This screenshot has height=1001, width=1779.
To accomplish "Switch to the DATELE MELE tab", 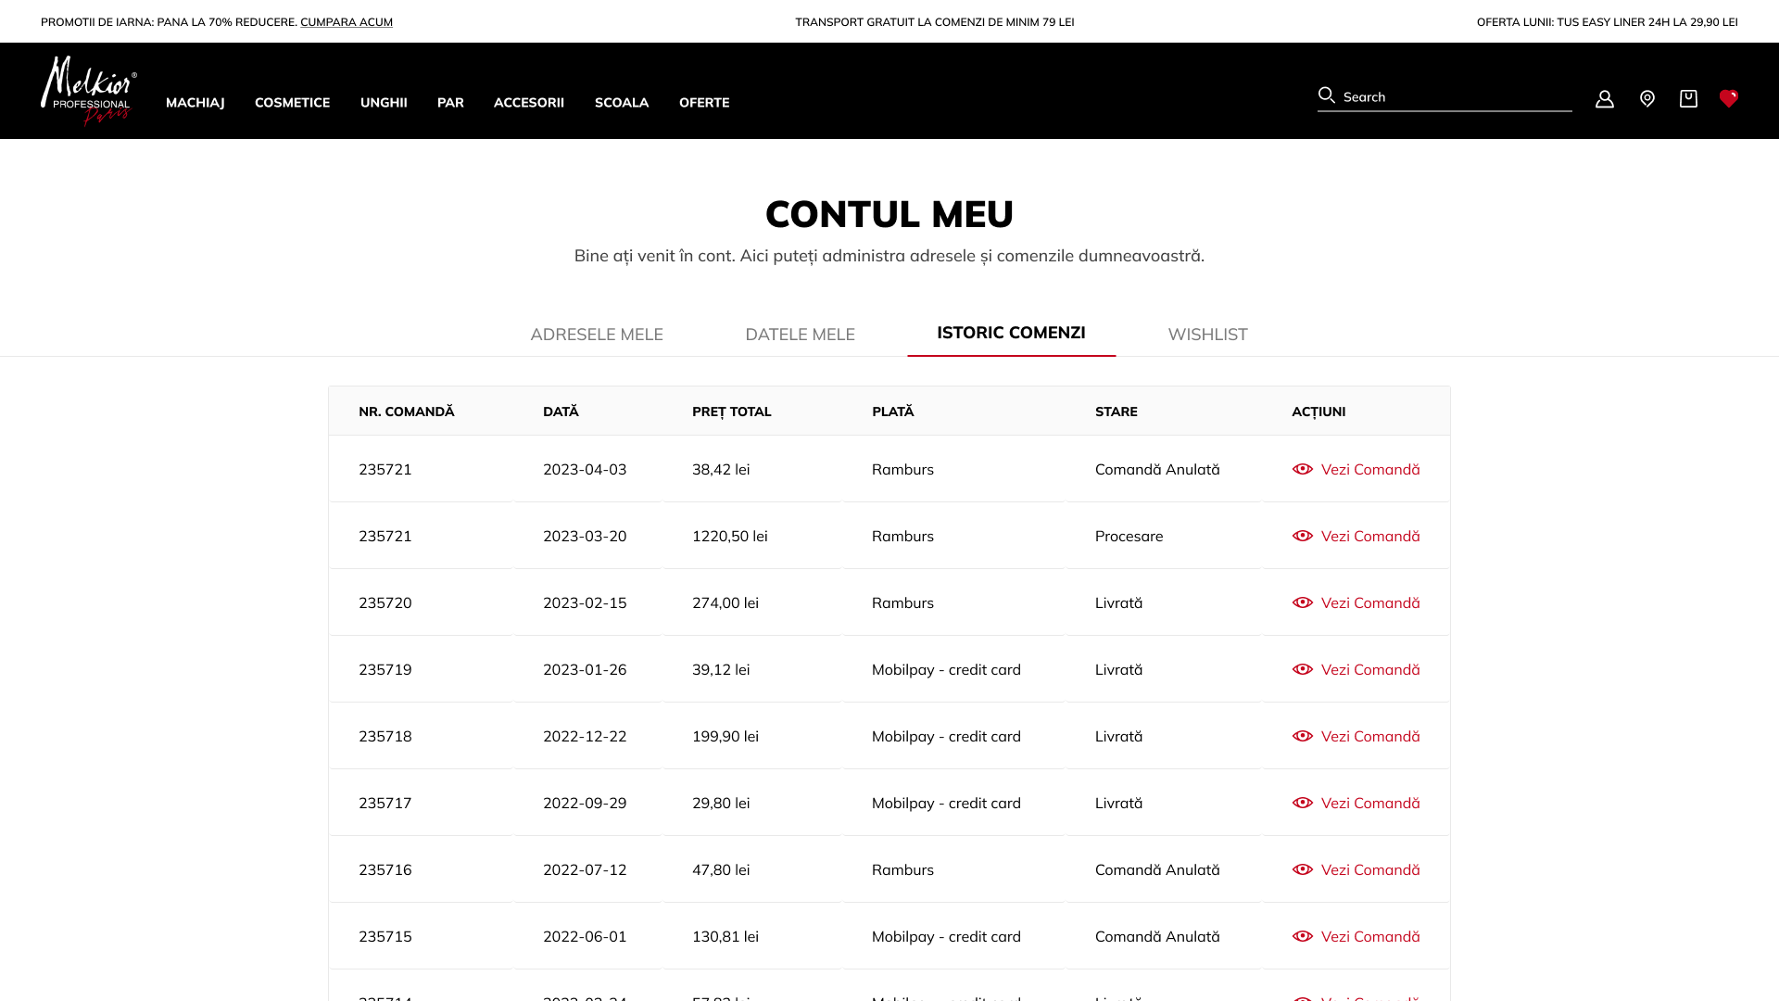I will pyautogui.click(x=800, y=334).
